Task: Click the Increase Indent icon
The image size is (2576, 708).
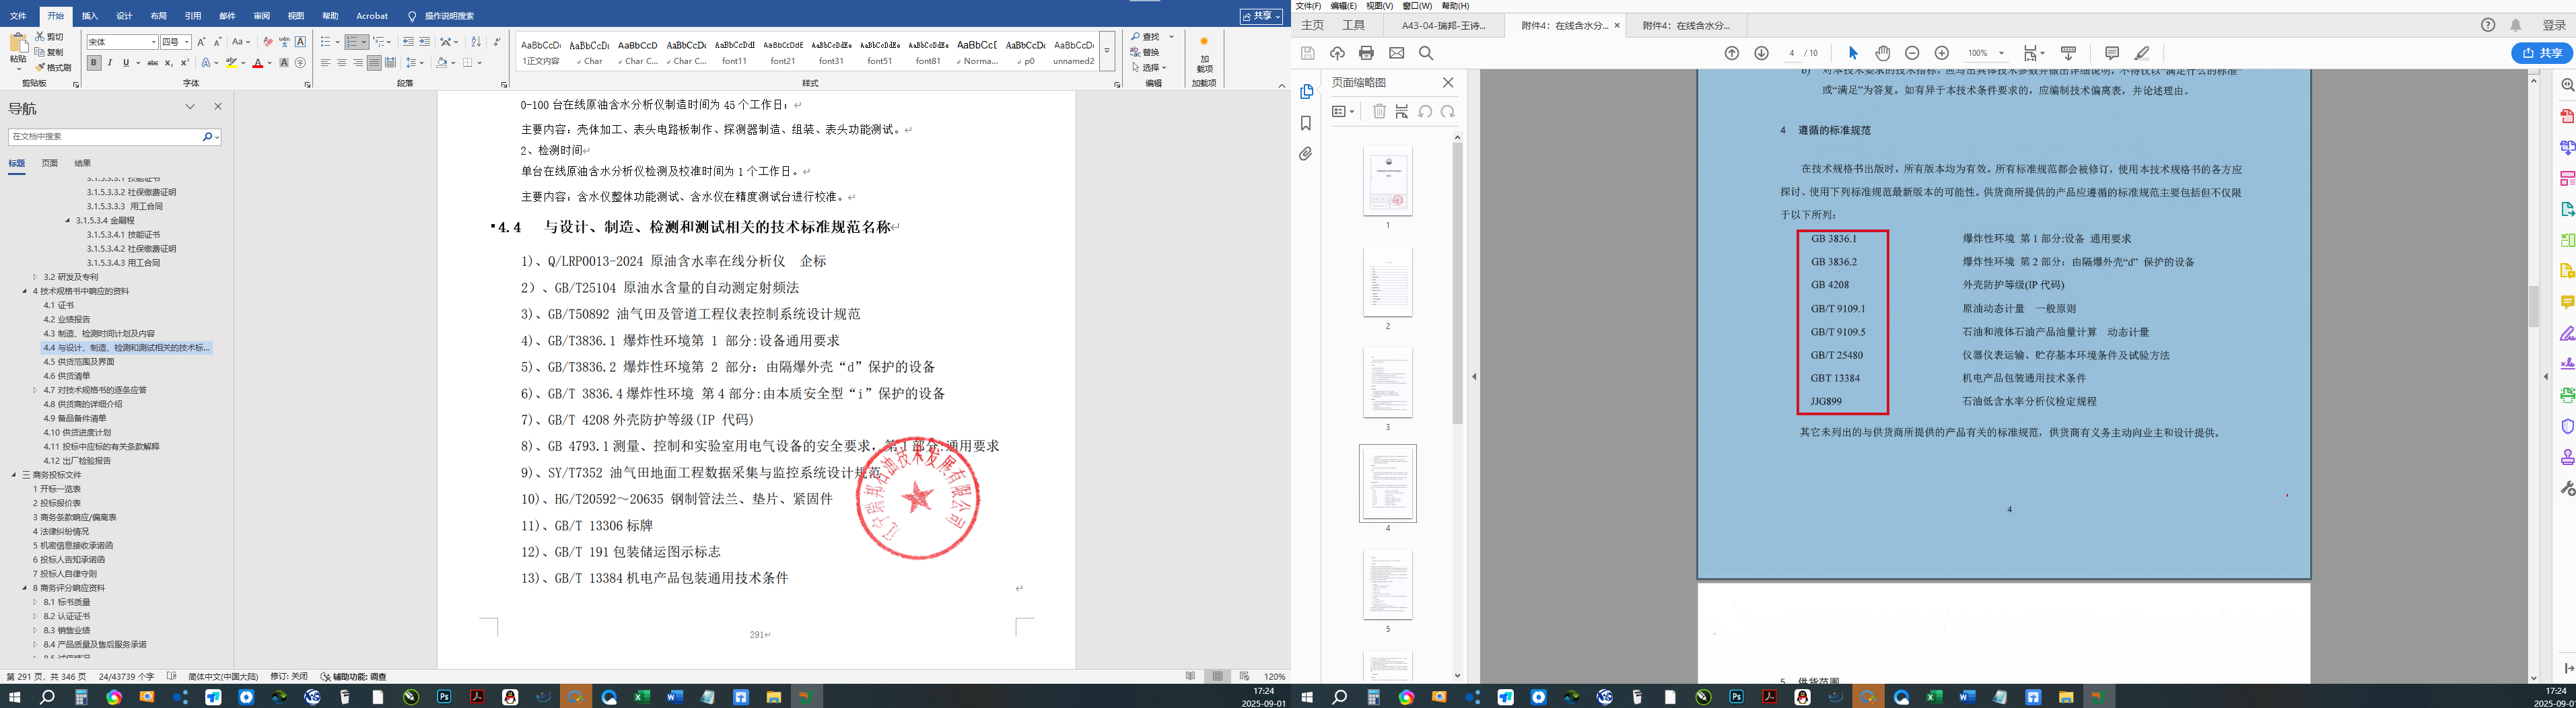Action: pos(425,42)
